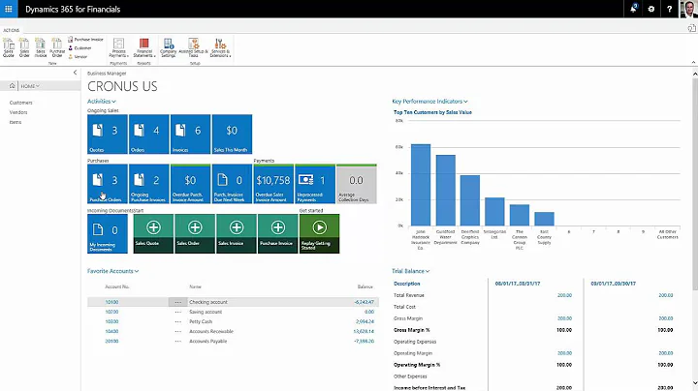The width and height of the screenshot is (698, 391).
Task: Open the Unprocessed Payments tile
Action: pos(315,184)
